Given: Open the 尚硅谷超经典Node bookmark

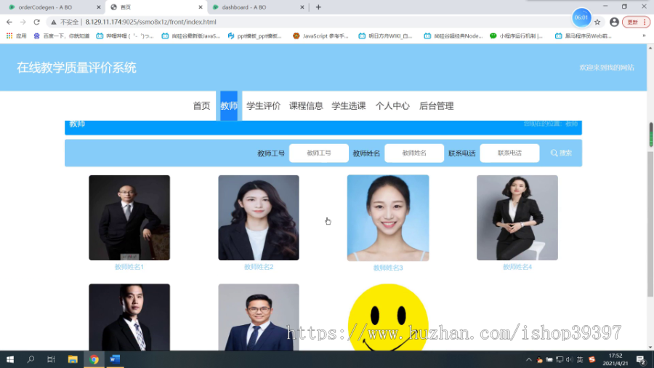Looking at the screenshot, I should click(453, 36).
